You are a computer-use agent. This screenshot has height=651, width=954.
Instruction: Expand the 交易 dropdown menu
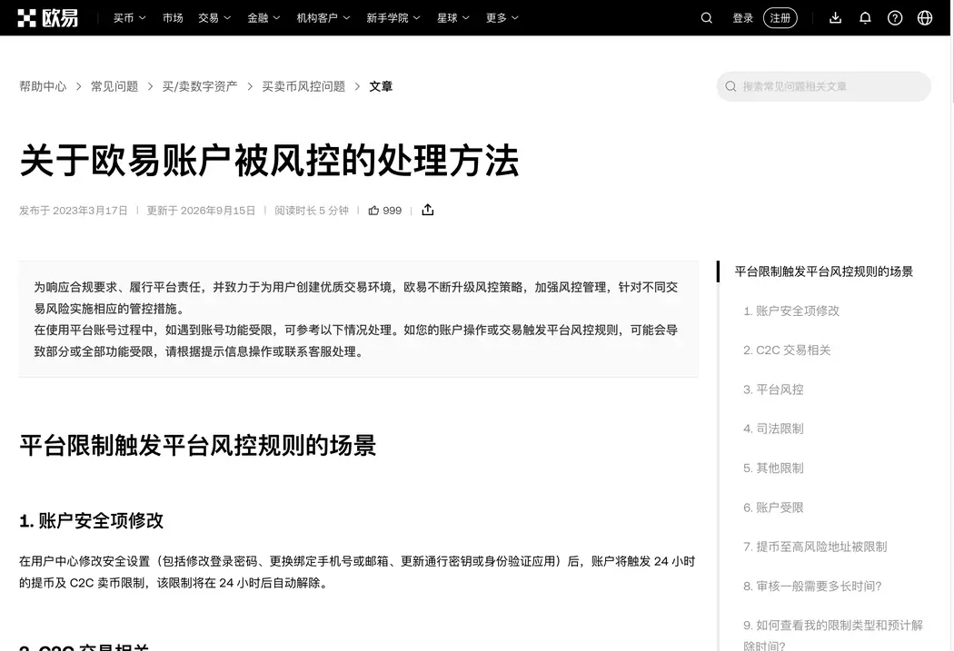point(214,18)
